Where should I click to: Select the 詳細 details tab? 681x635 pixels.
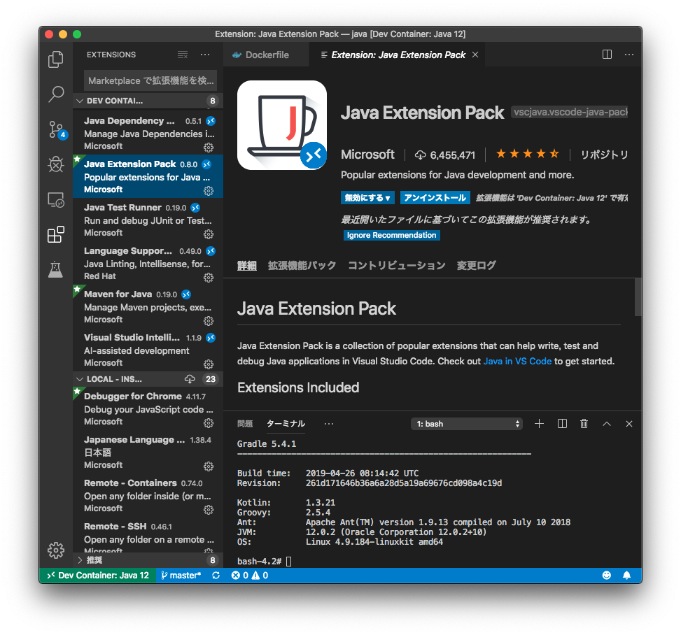(246, 265)
